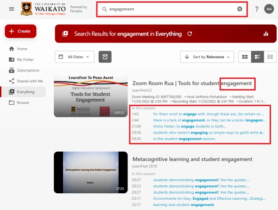Image resolution: width=278 pixels, height=210 pixels.
Task: Open the folder statistics chart icon
Action: pos(266,34)
